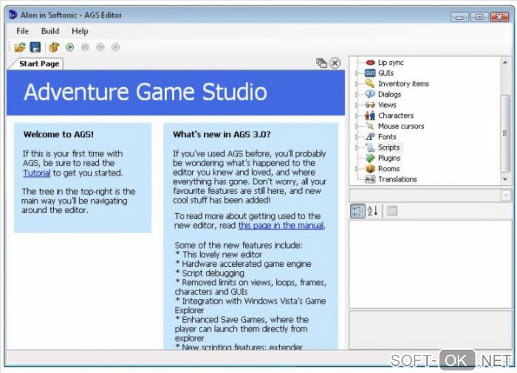Close the Start Page tab pane

pyautogui.click(x=335, y=63)
